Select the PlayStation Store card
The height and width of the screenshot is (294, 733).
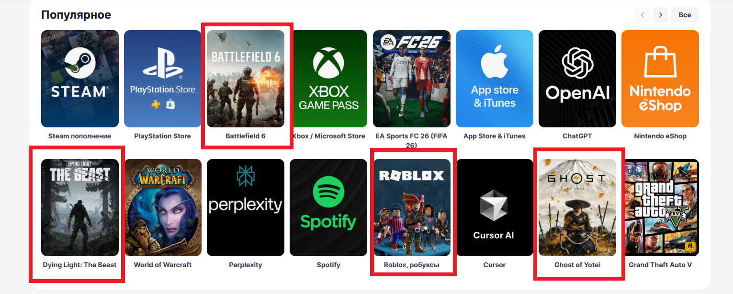[x=163, y=79]
